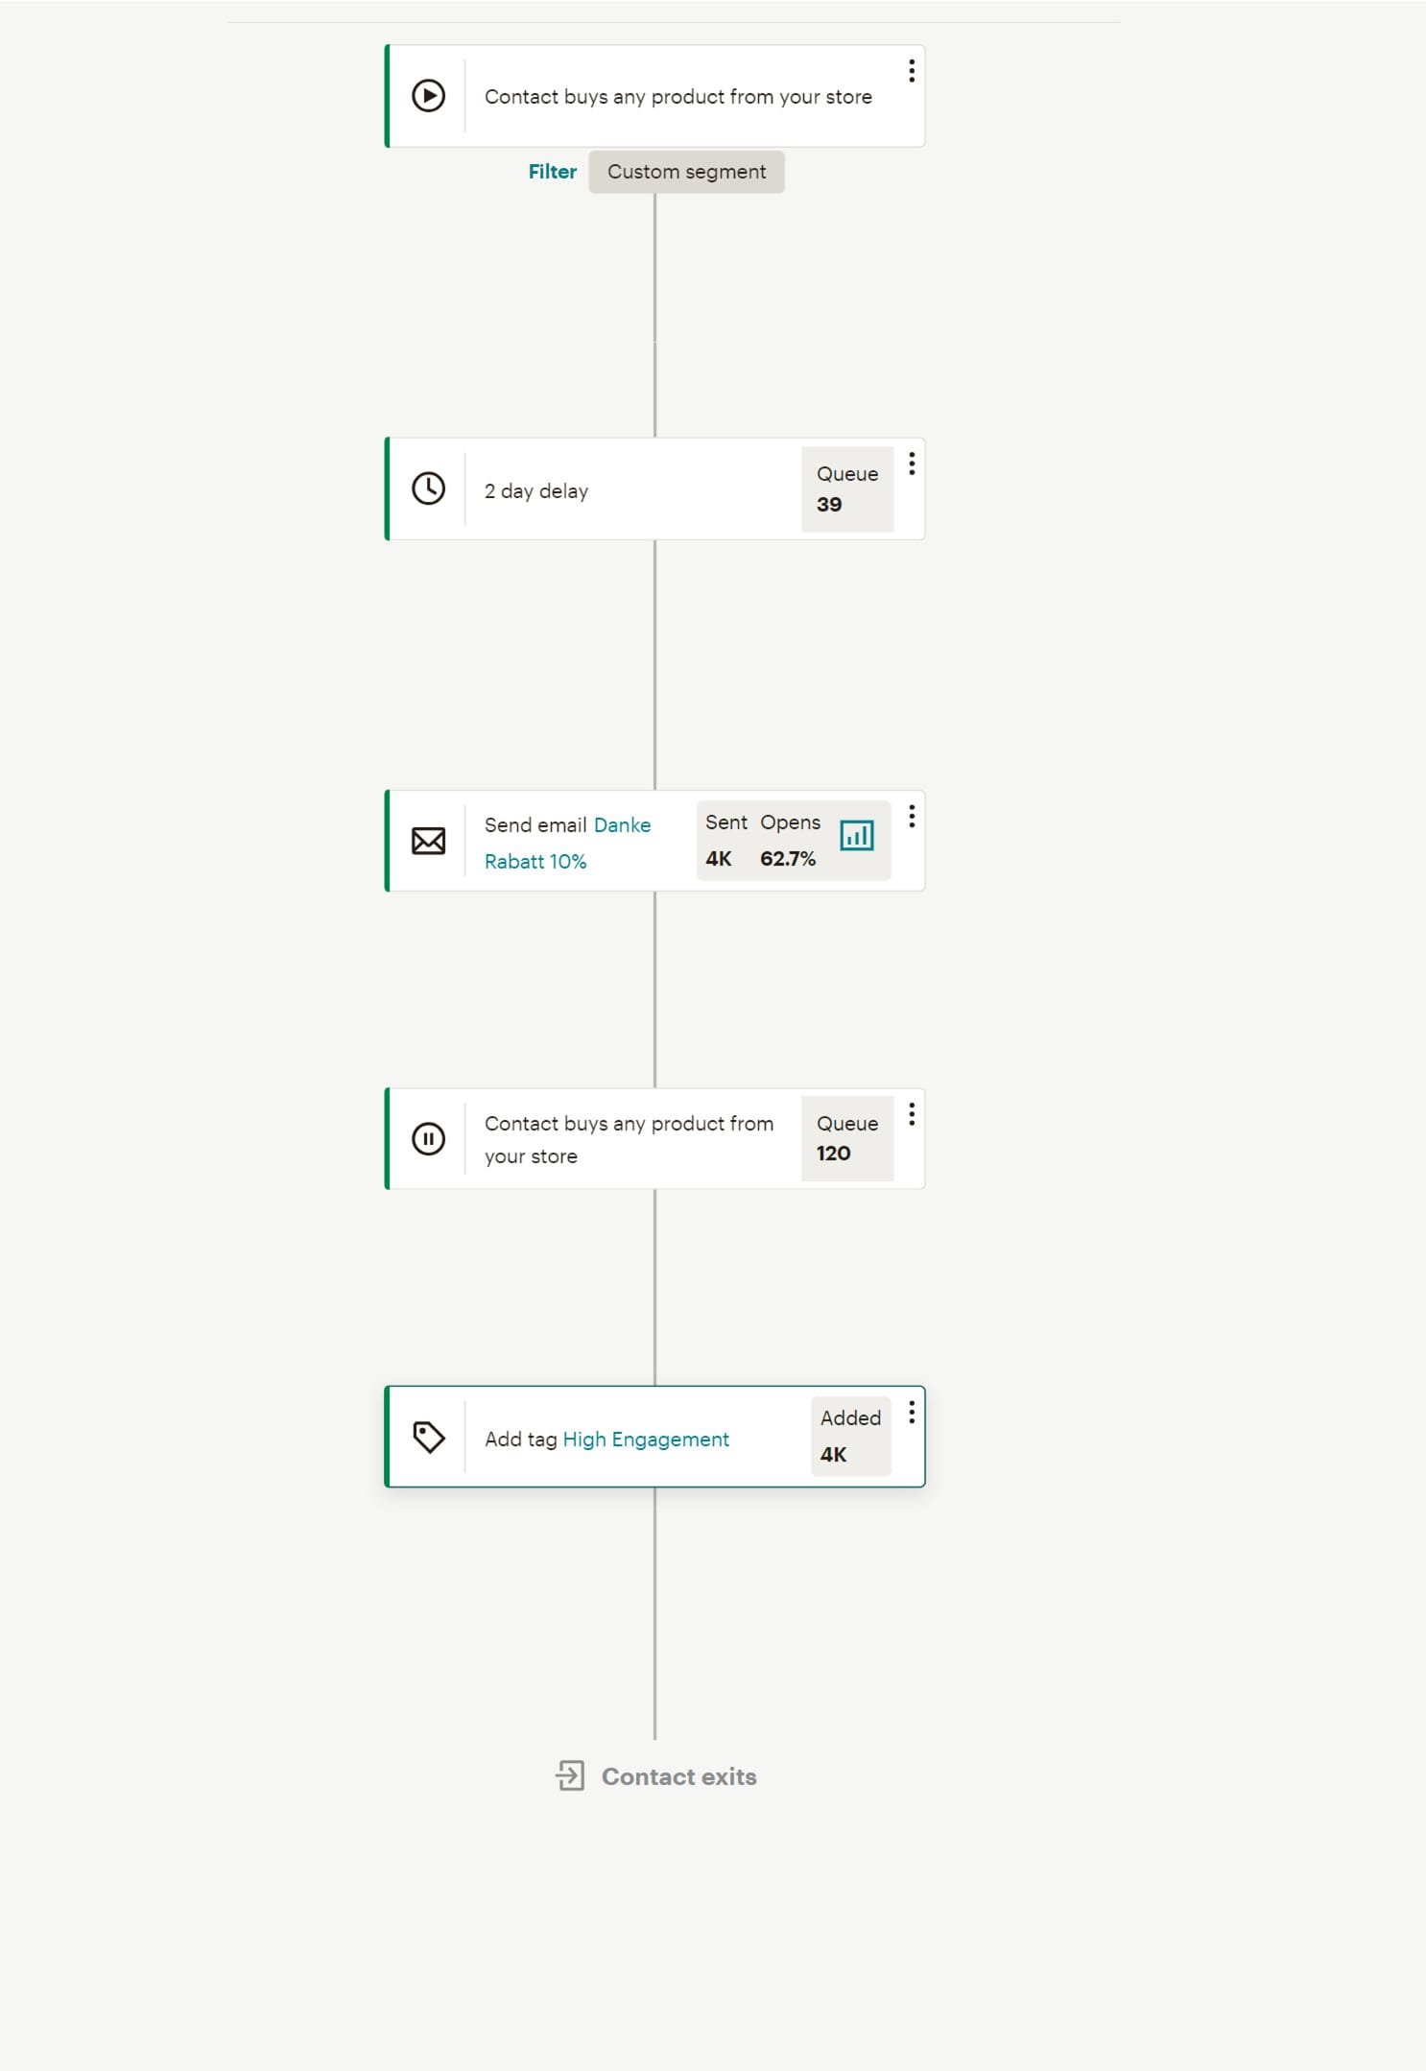Click the Queue 39 counter
The height and width of the screenshot is (2071, 1426).
[846, 489]
